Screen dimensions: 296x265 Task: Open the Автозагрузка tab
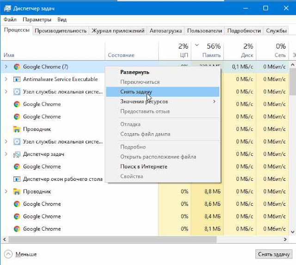click(166, 31)
